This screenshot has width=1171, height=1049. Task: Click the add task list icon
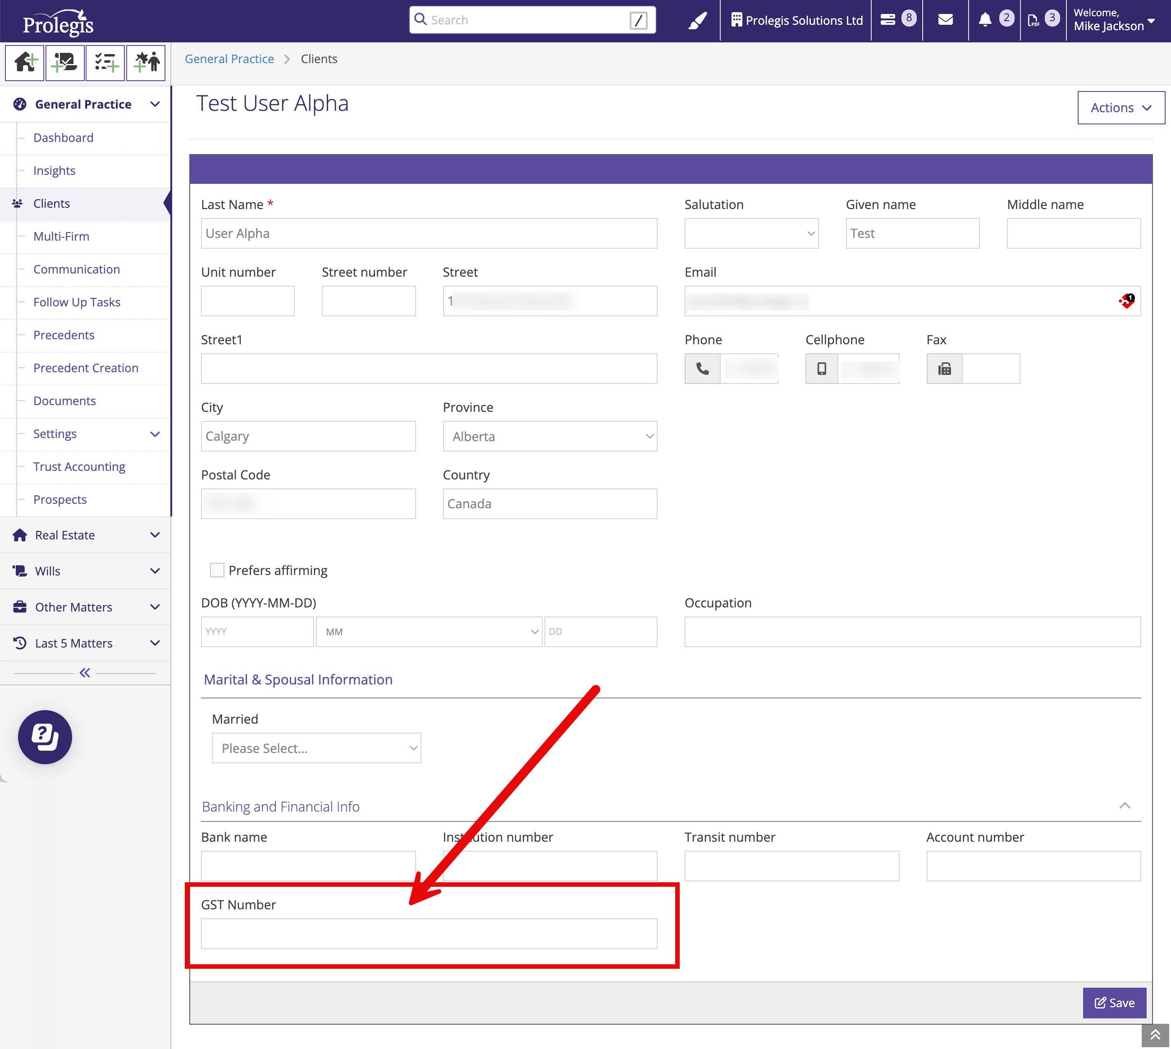[x=105, y=62]
